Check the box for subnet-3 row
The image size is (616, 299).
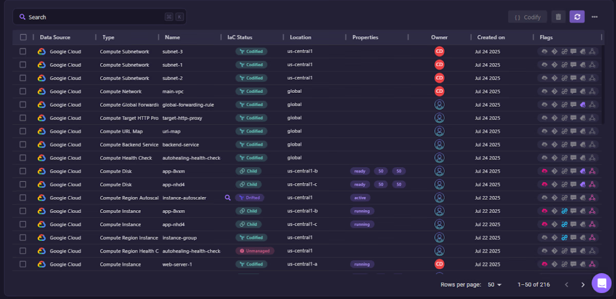[x=23, y=51]
